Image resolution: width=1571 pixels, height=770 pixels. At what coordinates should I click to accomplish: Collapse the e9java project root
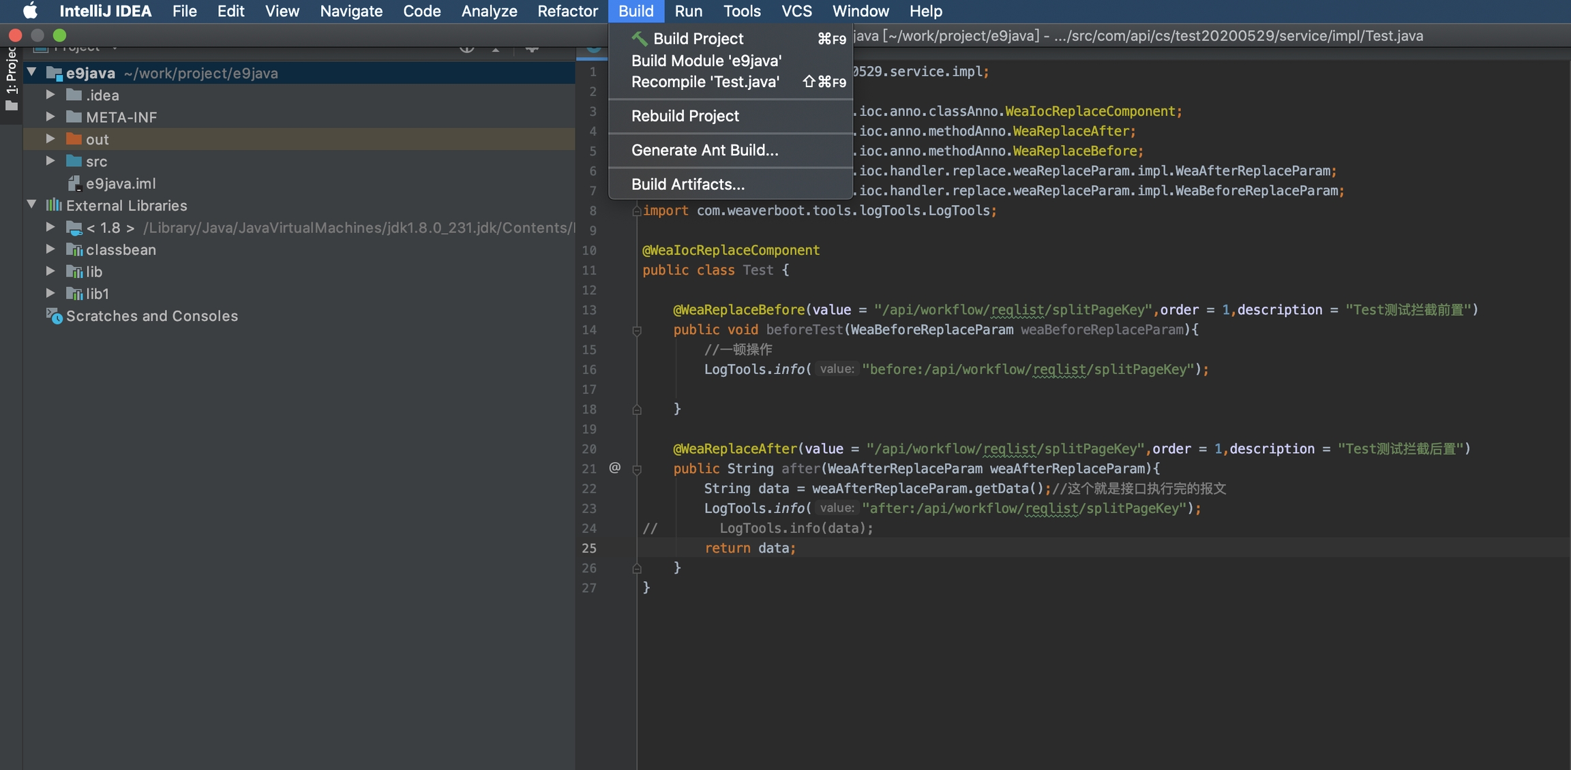tap(31, 72)
